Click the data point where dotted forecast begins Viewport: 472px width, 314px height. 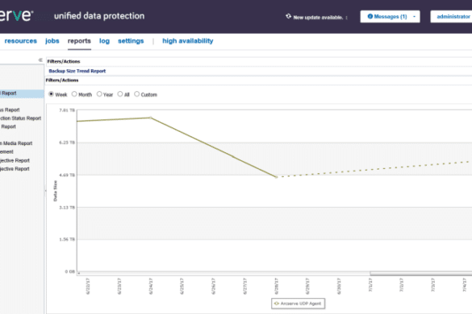pos(276,177)
